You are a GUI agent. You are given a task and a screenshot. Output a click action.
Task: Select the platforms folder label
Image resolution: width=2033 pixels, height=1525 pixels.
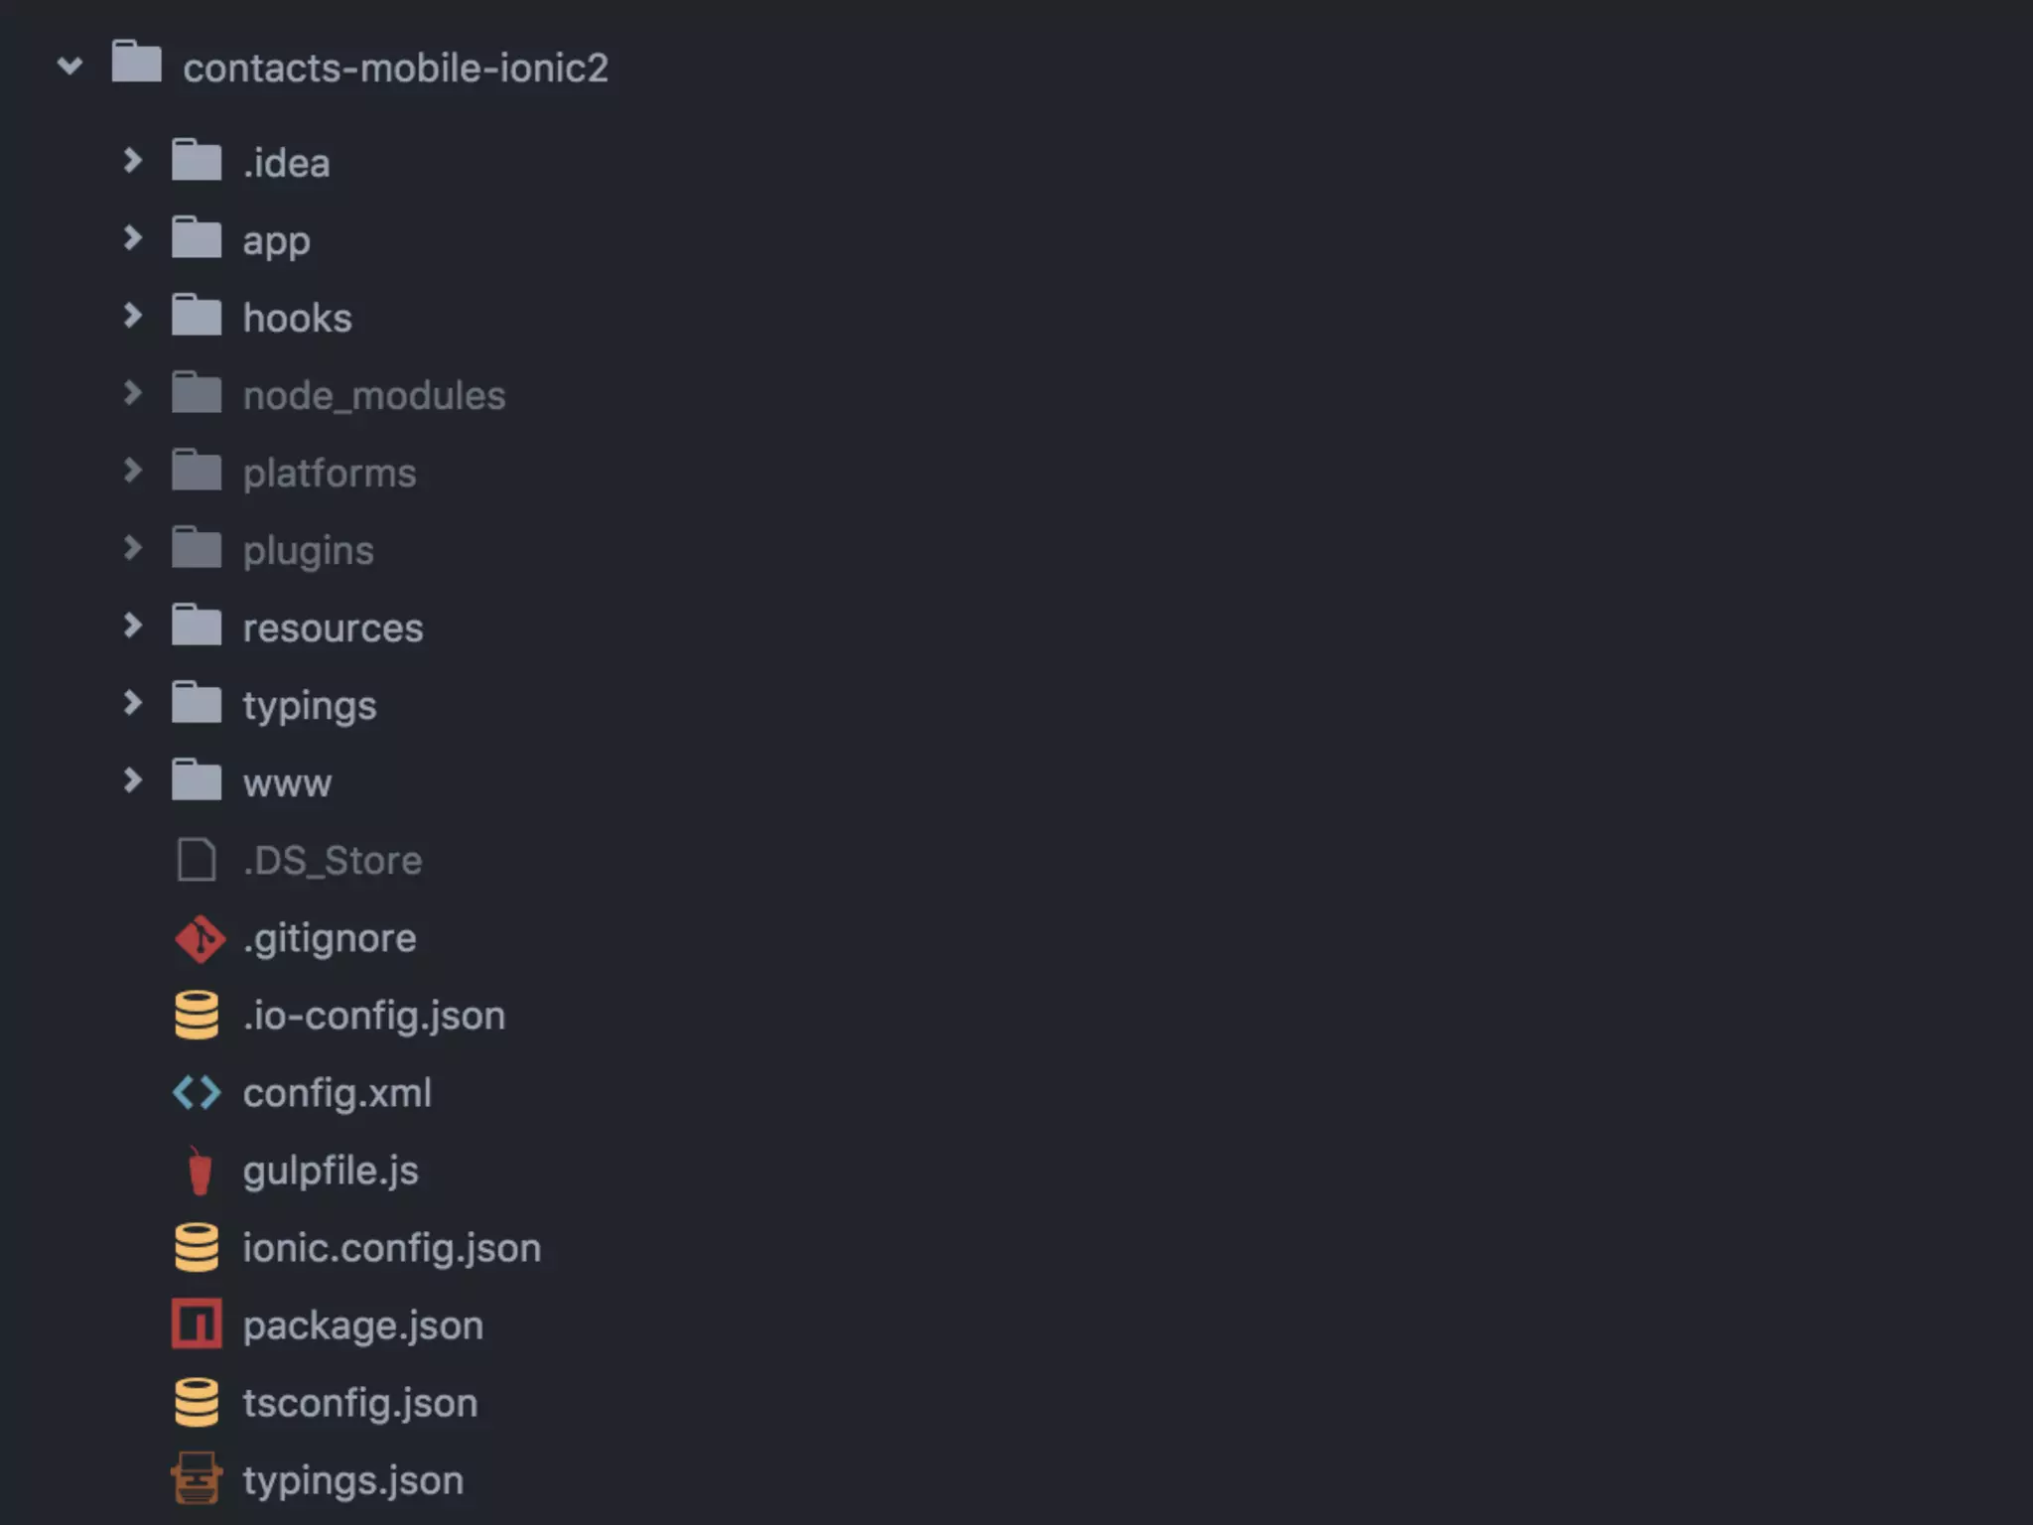click(330, 474)
